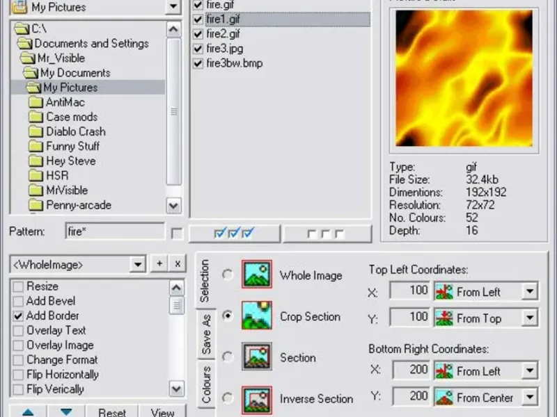The width and height of the screenshot is (557, 417).
Task: Click the move up blue arrow
Action: click(28, 411)
